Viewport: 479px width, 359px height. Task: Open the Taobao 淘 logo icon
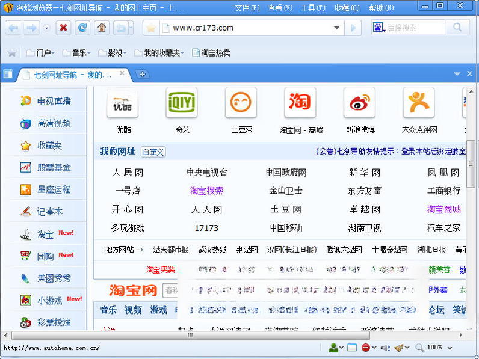(300, 103)
